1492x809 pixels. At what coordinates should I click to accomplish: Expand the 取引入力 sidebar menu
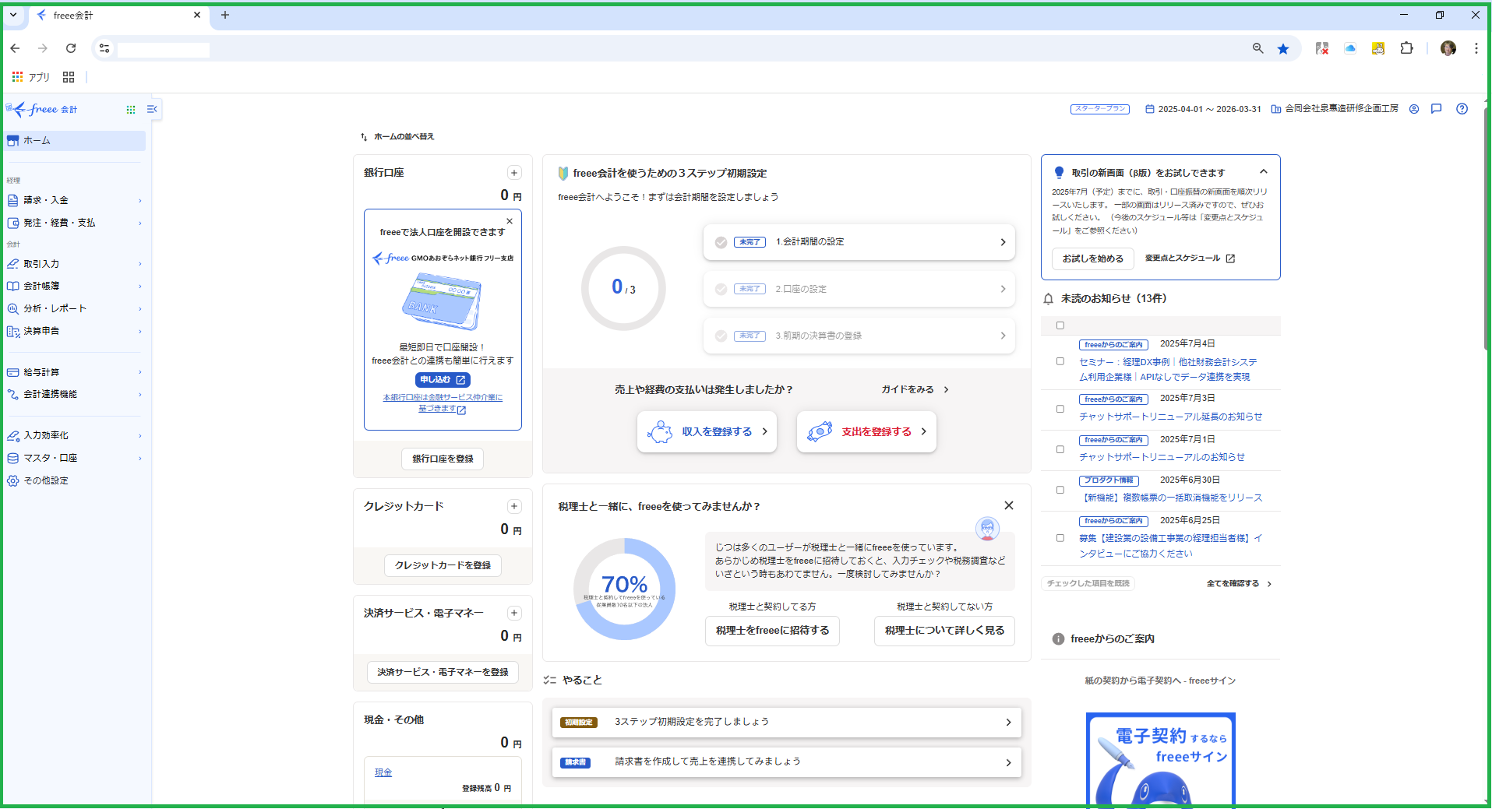[x=75, y=264]
